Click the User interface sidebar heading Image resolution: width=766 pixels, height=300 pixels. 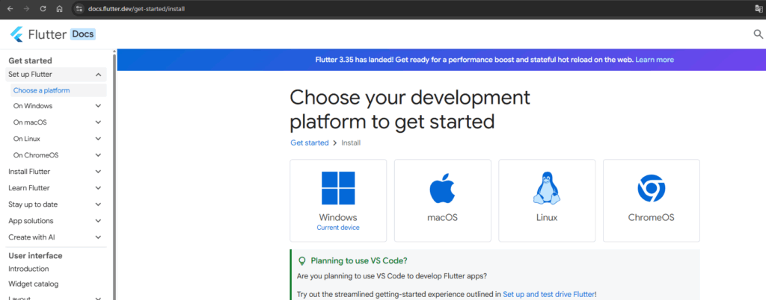(35, 256)
